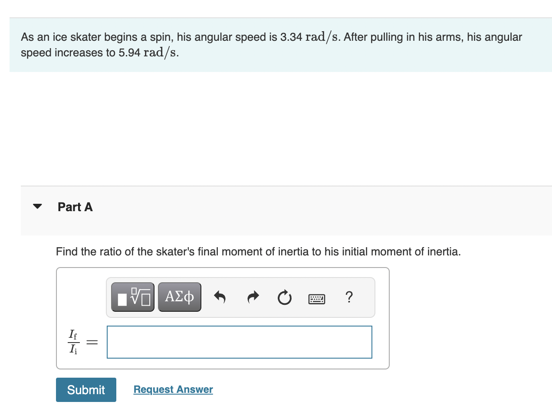Click the Part A header
552x418 pixels.
click(75, 207)
